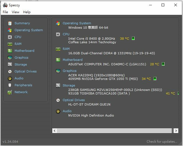Click the SAMSUNG MZVLW256HEHP SSD entry
Image resolution: width=183 pixels, height=146 pixels.
115,90
